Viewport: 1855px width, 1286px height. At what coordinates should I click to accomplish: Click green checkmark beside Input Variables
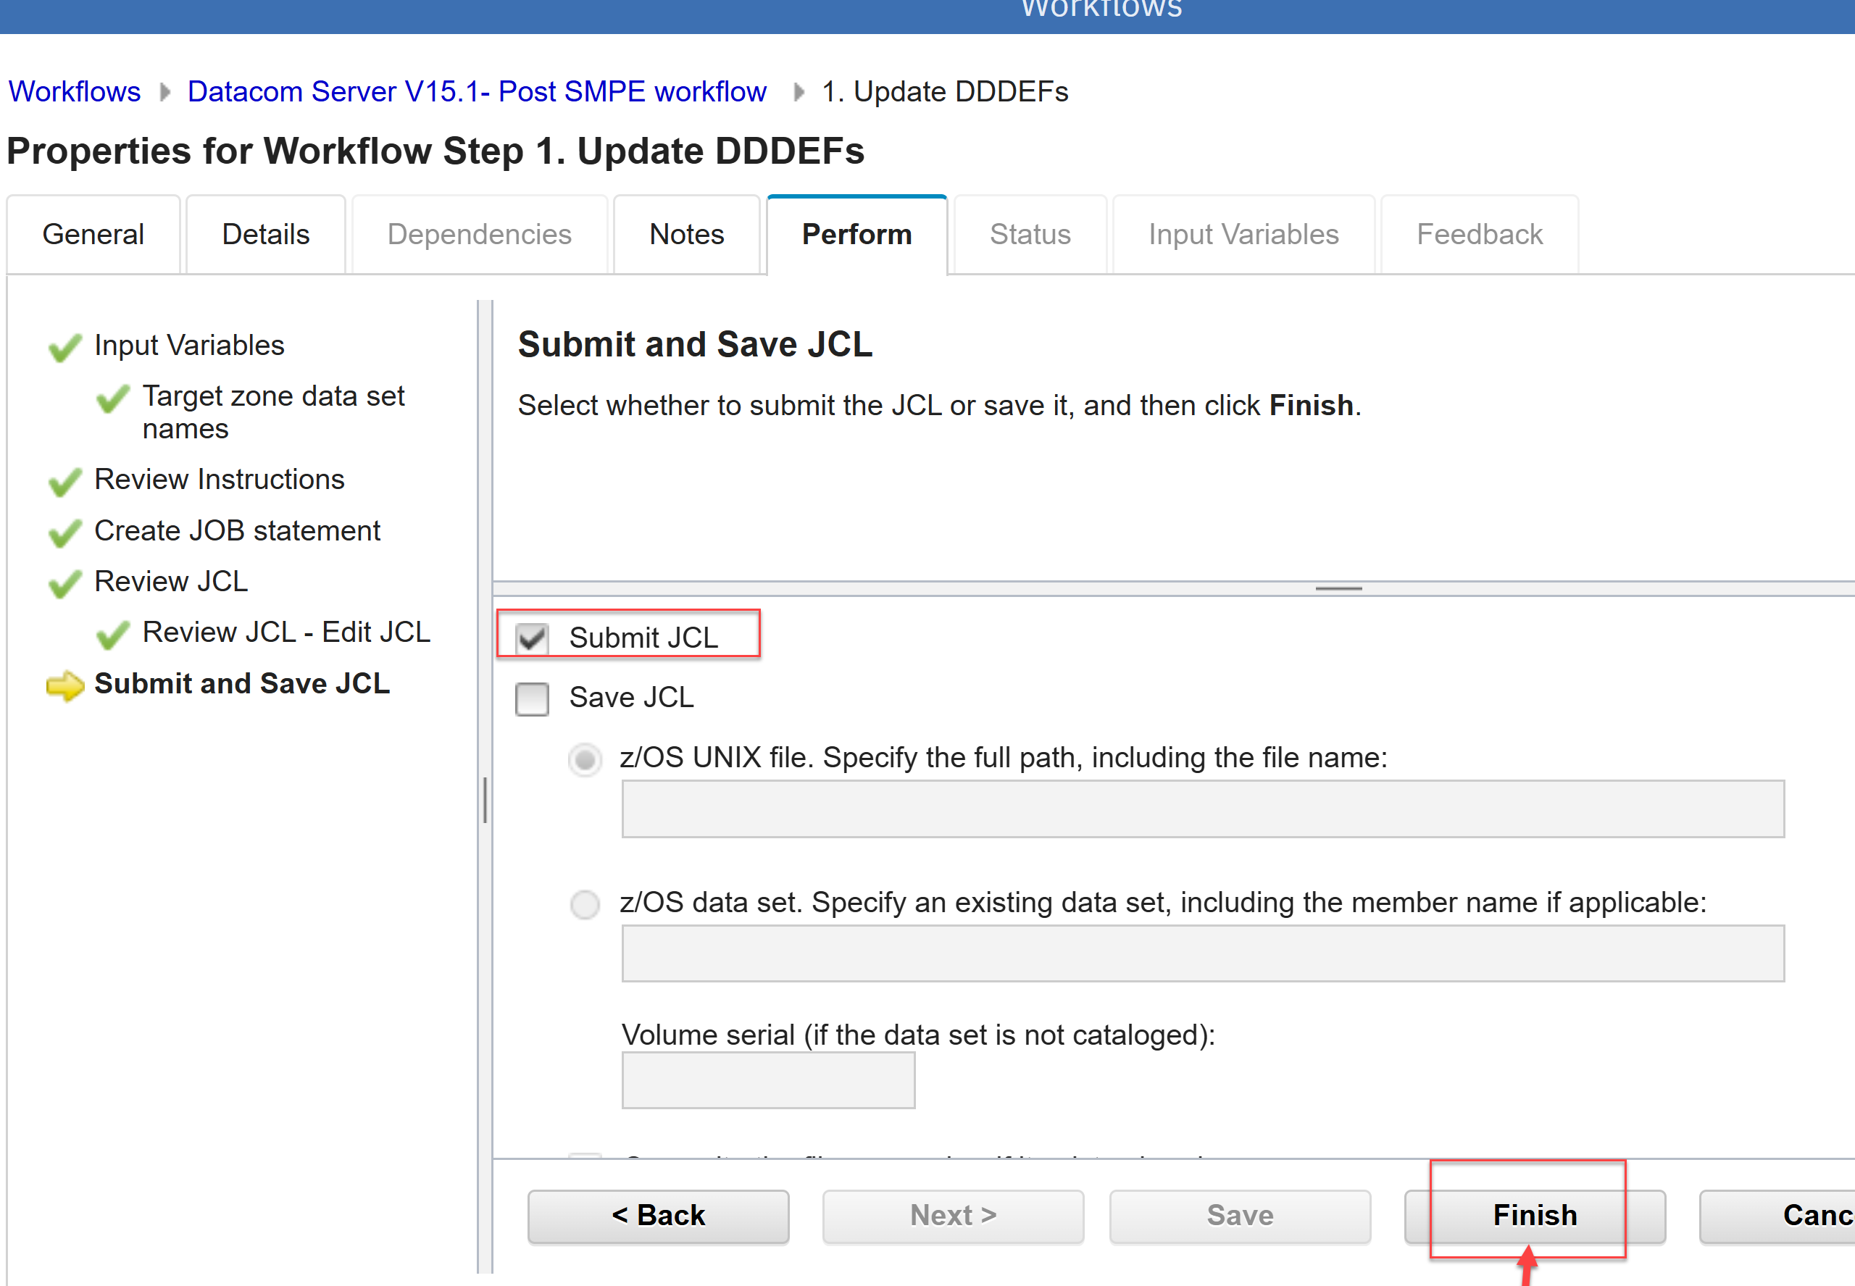pos(64,348)
